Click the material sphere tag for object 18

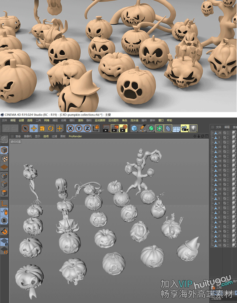[234, 166]
